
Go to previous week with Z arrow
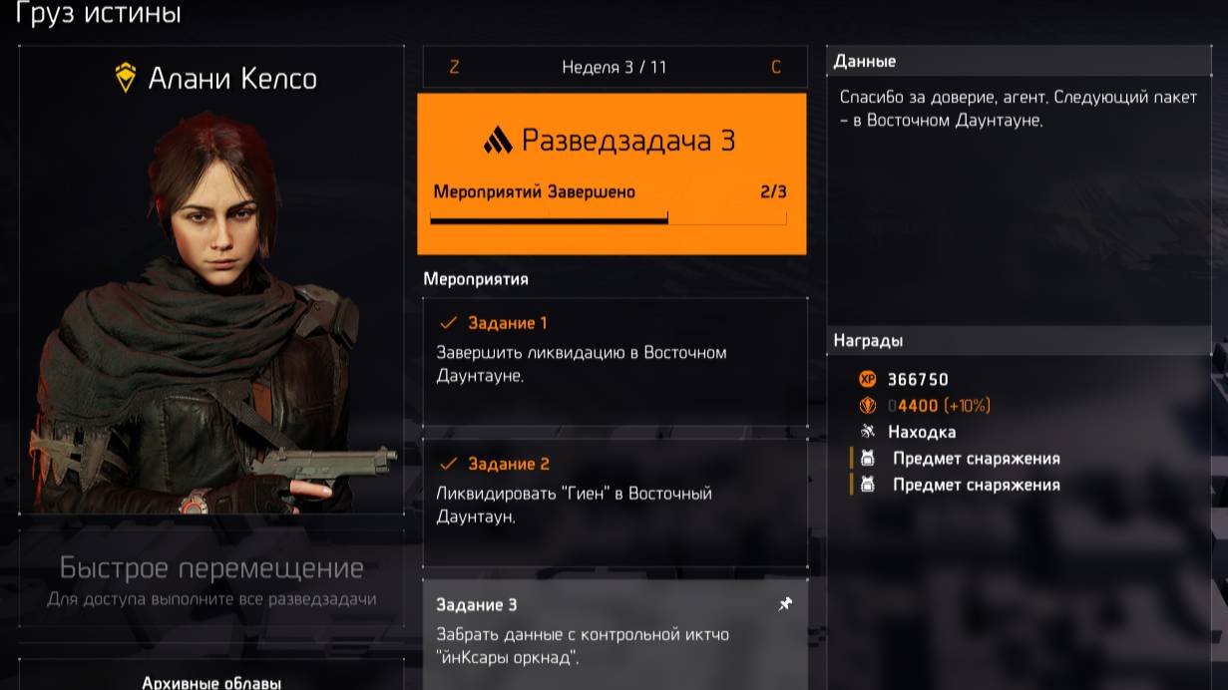455,68
